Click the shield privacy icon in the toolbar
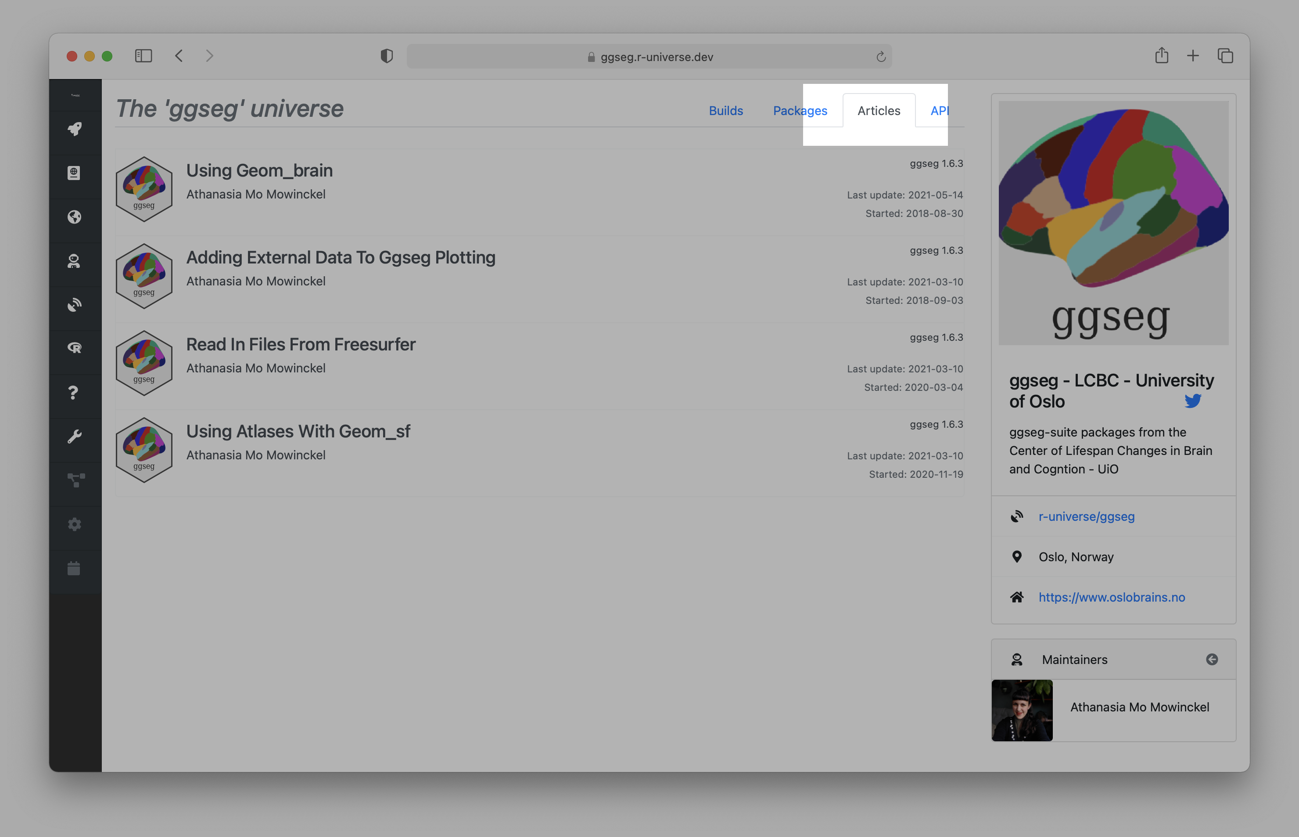The width and height of the screenshot is (1299, 837). click(386, 56)
